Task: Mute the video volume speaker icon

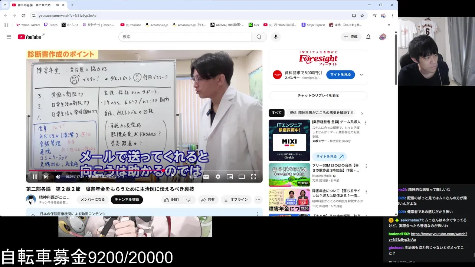Action: (x=58, y=177)
